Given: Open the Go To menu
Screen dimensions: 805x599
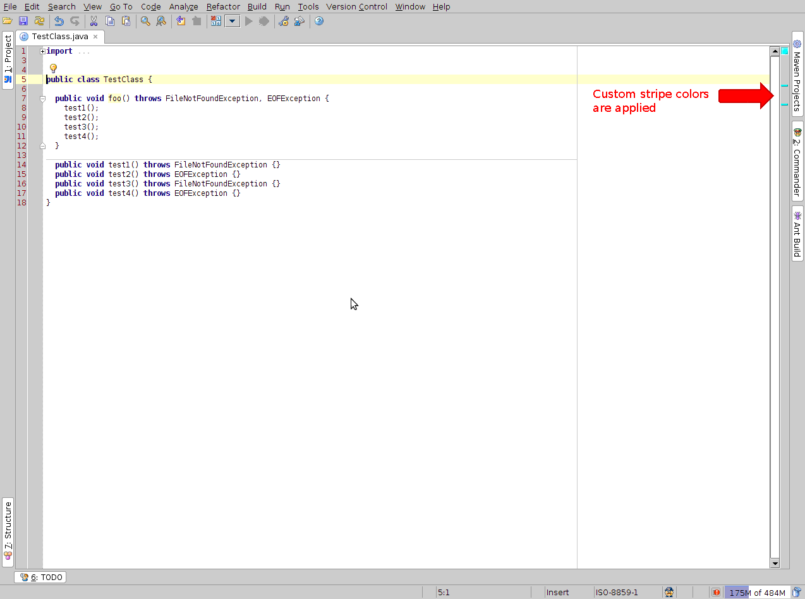Looking at the screenshot, I should [x=121, y=6].
